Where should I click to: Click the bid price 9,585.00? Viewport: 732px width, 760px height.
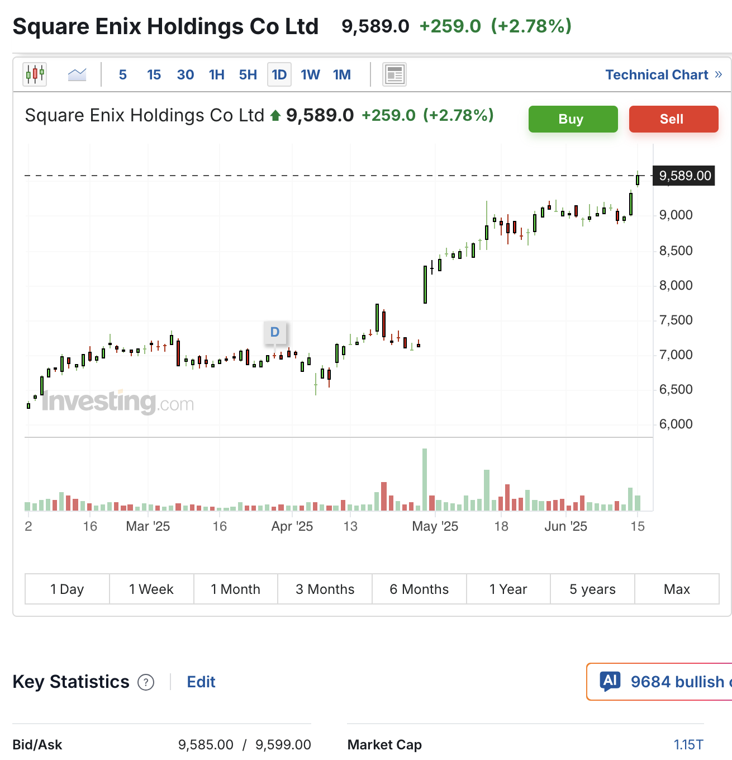tap(206, 745)
